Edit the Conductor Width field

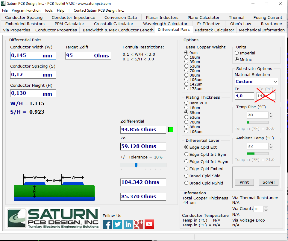click(33, 56)
